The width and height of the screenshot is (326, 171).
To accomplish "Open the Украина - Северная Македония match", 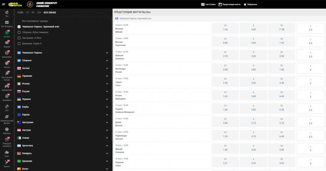I will 125,110.
